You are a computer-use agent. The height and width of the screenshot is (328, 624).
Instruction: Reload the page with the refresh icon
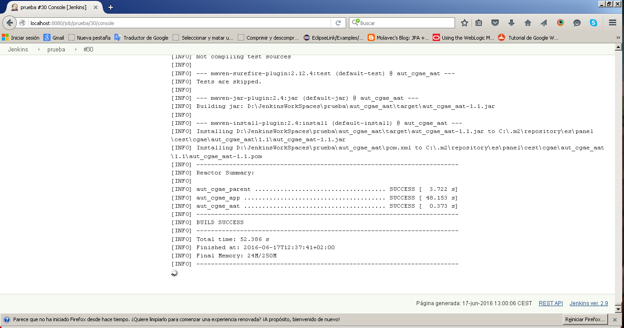point(338,23)
